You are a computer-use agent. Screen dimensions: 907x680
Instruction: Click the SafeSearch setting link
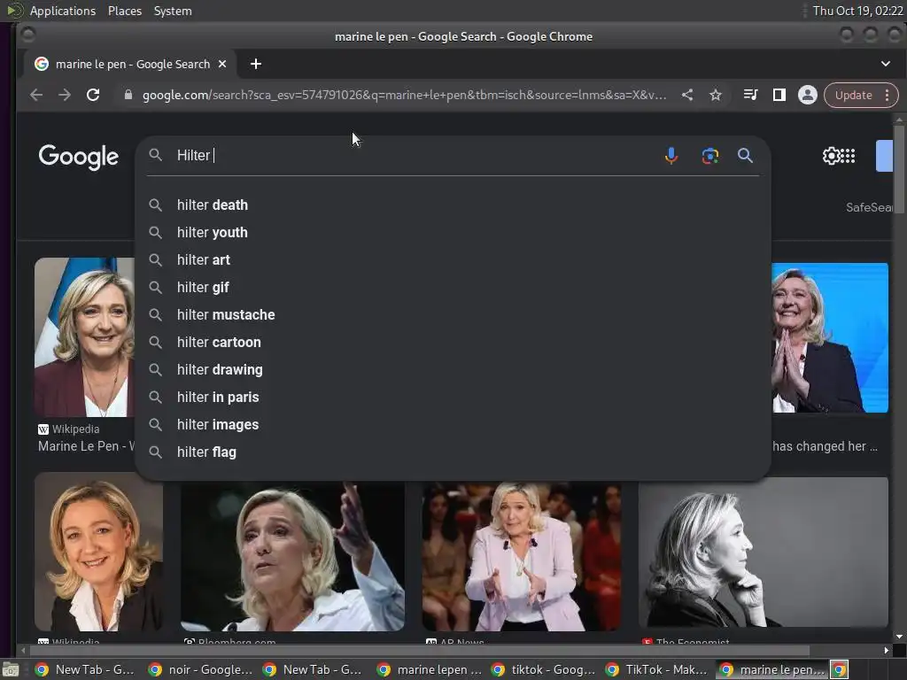[x=869, y=207]
